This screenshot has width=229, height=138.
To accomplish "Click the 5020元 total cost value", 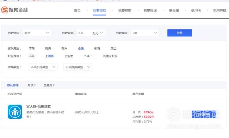I will pos(149,117).
